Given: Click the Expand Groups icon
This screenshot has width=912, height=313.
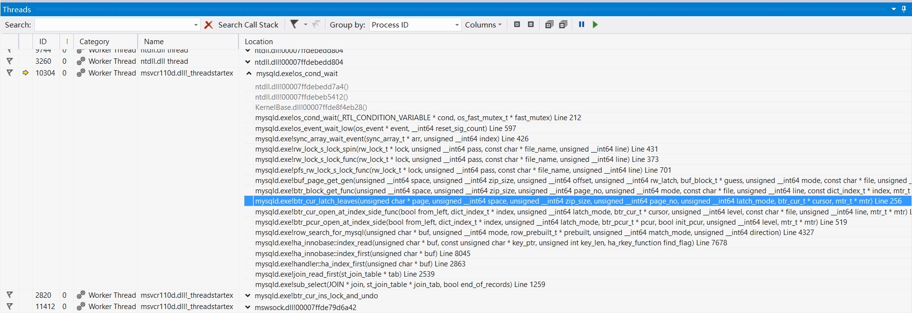Looking at the screenshot, I should coord(517,24).
